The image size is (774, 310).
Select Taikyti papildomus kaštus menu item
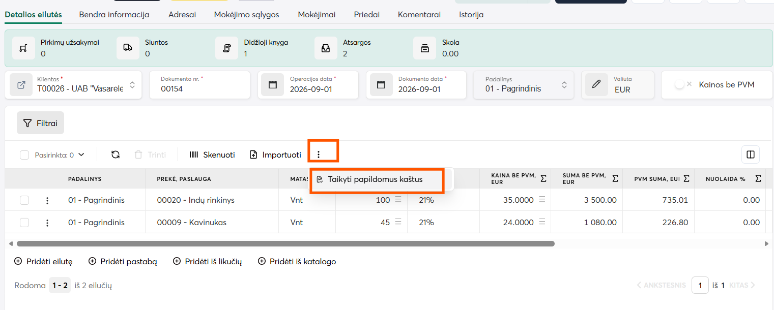(377, 179)
